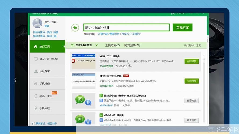The width and height of the screenshot is (239, 134).
Task: Open Q&A thumbnail for 计算机中缺少d3dx9_43.dll
Action: coord(84,100)
